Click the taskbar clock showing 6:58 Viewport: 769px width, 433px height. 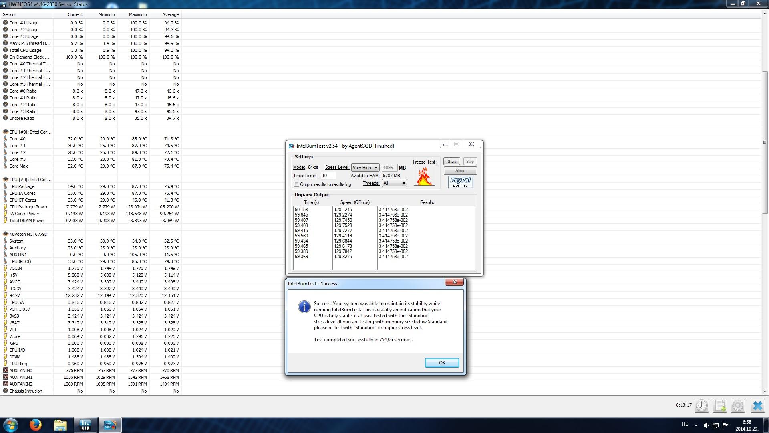point(747,422)
